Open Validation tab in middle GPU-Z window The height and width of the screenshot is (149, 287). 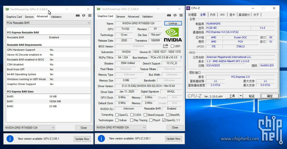[147, 16]
